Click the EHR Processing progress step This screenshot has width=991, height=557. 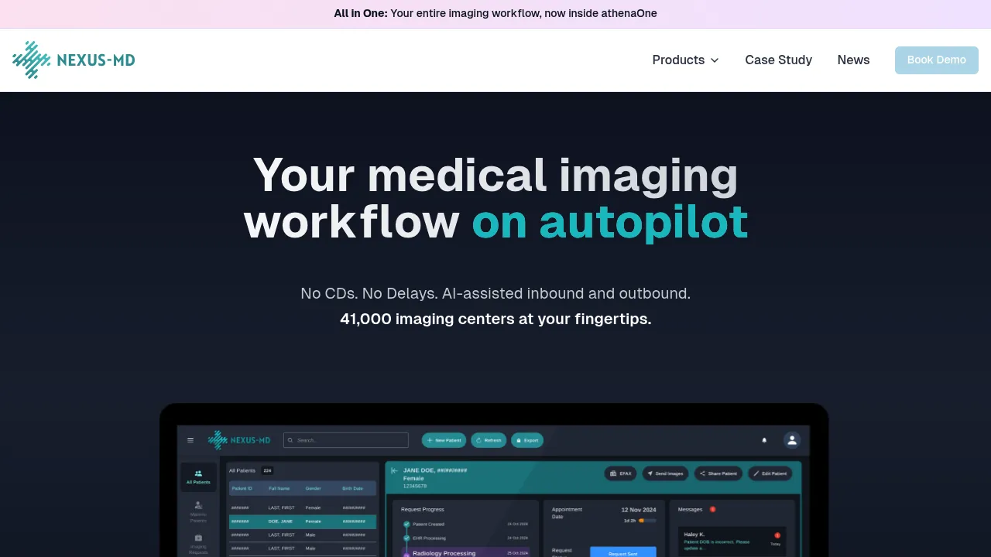click(x=465, y=538)
